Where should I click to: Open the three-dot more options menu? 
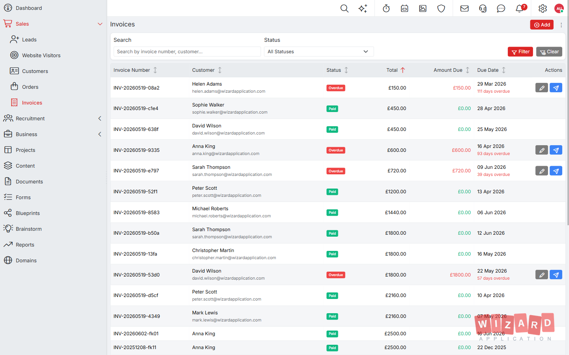coord(561,25)
